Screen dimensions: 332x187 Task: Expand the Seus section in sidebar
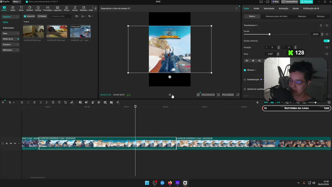click(x=11, y=33)
